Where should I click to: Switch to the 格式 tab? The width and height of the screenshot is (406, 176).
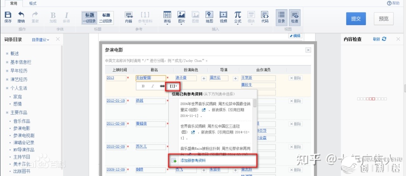pyautogui.click(x=33, y=3)
